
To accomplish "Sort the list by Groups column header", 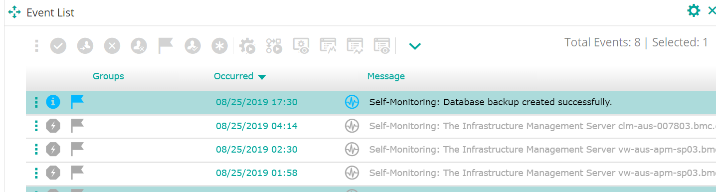I will click(x=108, y=76).
